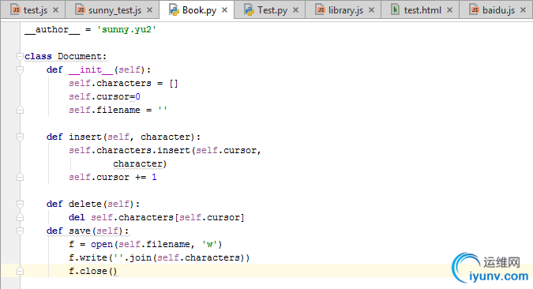The height and width of the screenshot is (289, 533).
Task: Click the open(self.filename, 'w') call
Action: pos(156,244)
